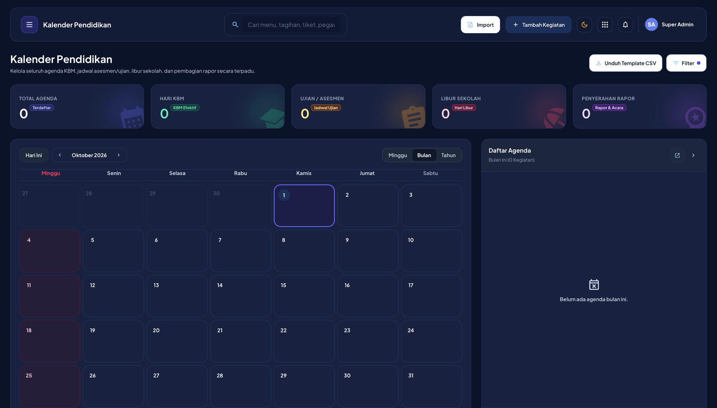This screenshot has height=408, width=717.
Task: Jump to today with Hari Ini
Action: (x=34, y=155)
